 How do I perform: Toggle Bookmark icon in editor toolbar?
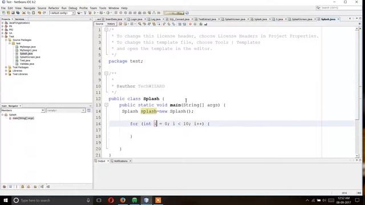[173, 24]
